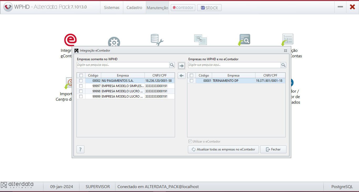359x192 pixels.
Task: Sort left table by CNPJ/CPF column
Action: tap(160, 75)
